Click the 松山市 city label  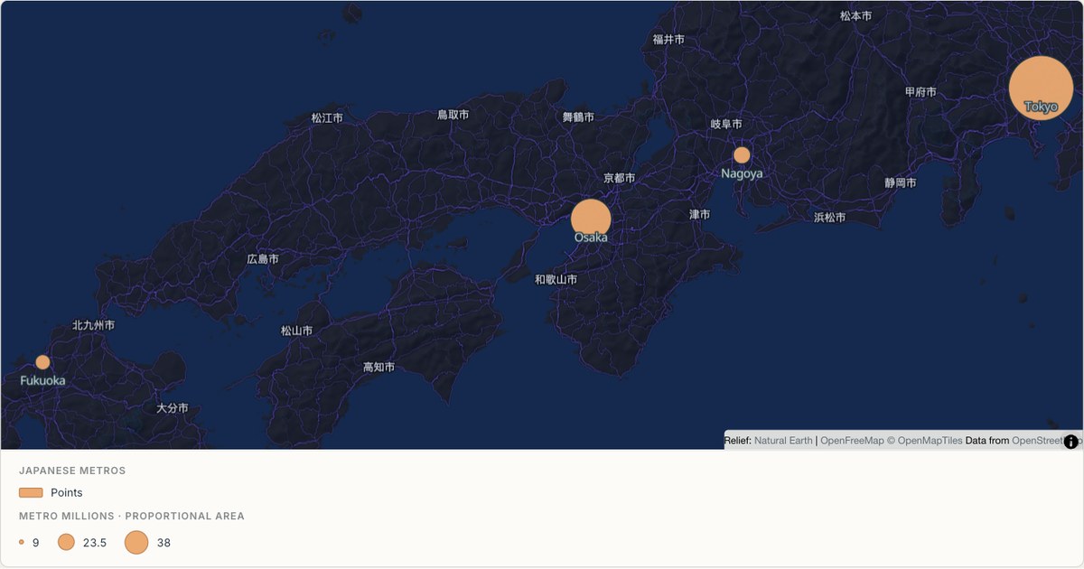pos(296,331)
